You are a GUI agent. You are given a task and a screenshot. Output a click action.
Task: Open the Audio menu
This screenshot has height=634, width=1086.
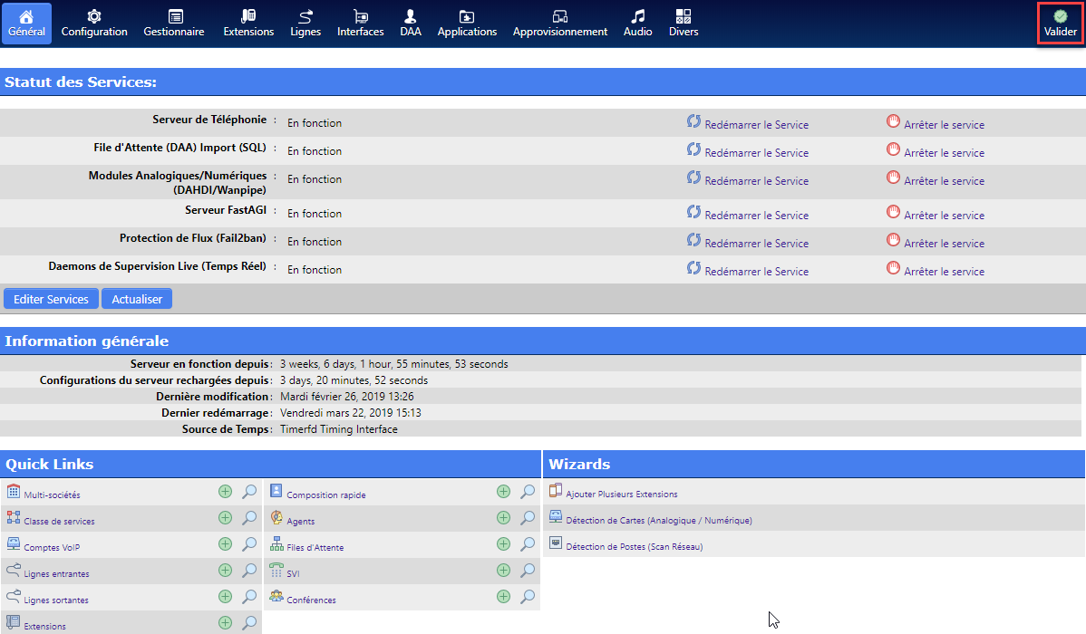tap(637, 24)
